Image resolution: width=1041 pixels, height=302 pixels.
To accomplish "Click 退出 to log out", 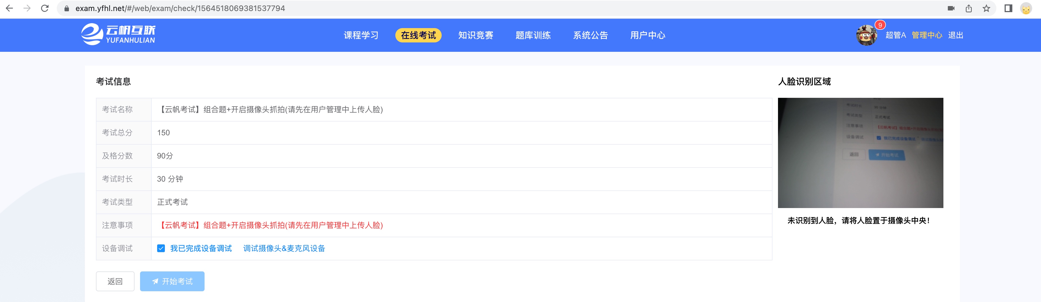I will (x=955, y=35).
